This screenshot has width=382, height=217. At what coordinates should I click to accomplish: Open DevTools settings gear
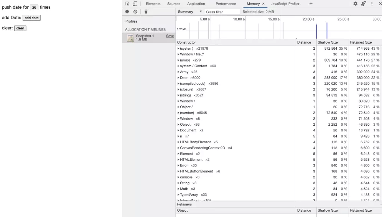[x=356, y=4]
